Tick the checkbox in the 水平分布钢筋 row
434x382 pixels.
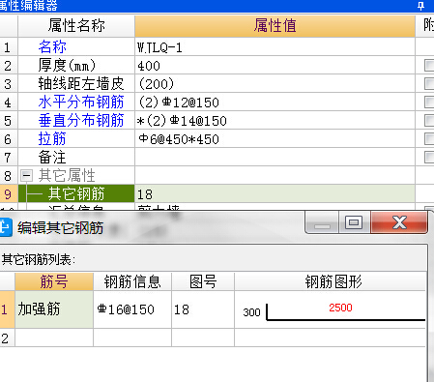pyautogui.click(x=429, y=103)
